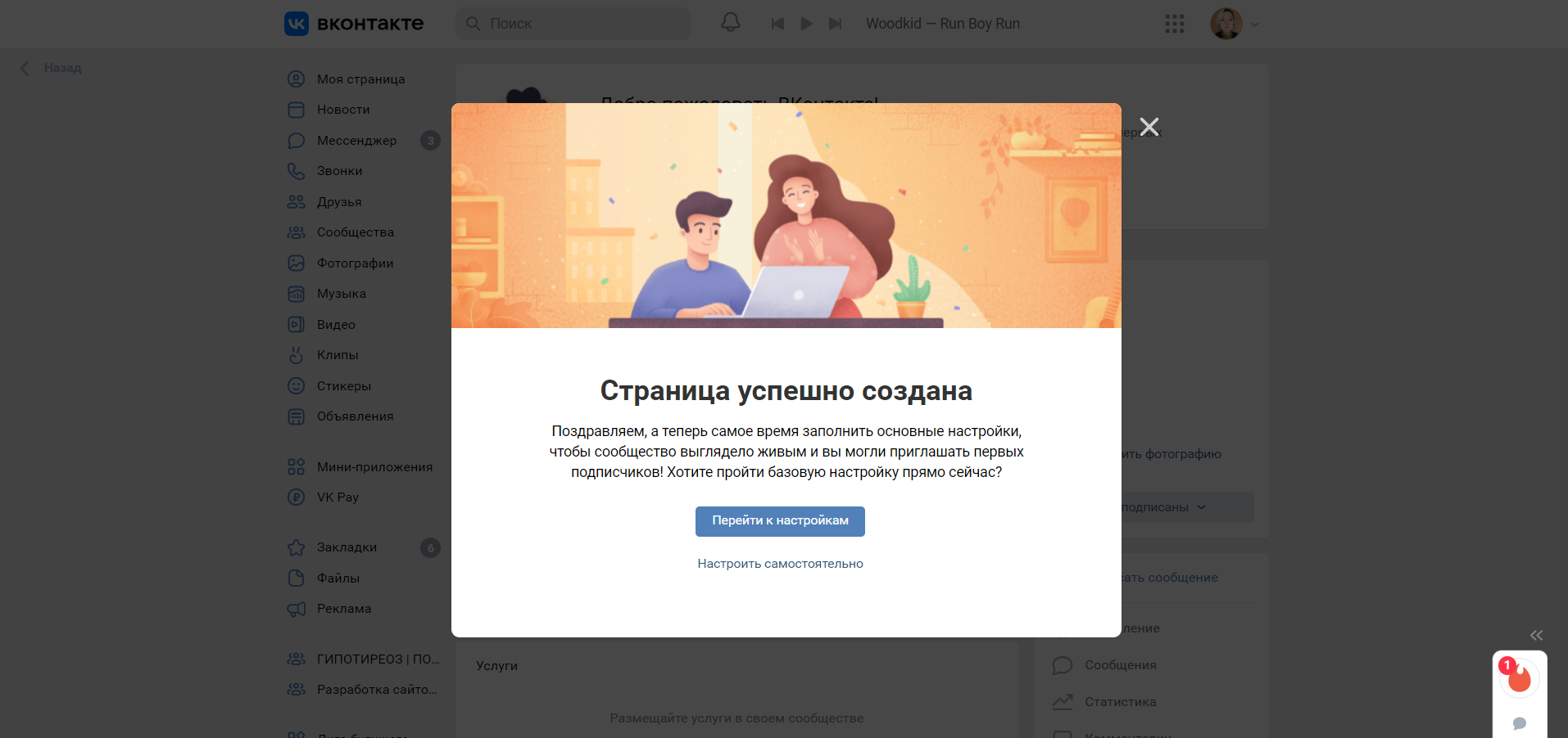Click Настроить самостоятельно link
The image size is (1568, 738).
coord(780,564)
